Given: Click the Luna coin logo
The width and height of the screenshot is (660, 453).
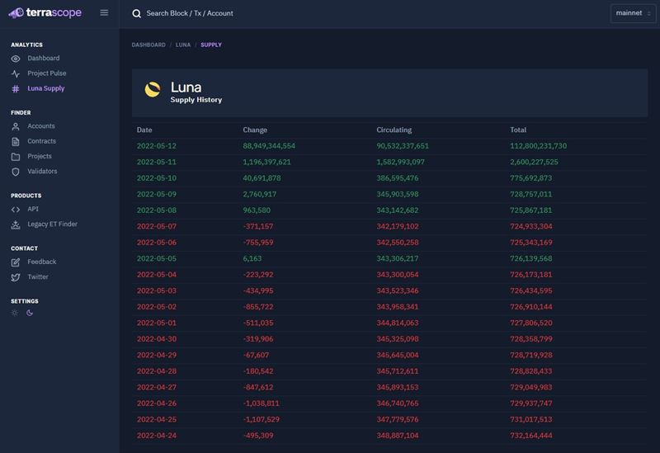Looking at the screenshot, I should (x=153, y=89).
